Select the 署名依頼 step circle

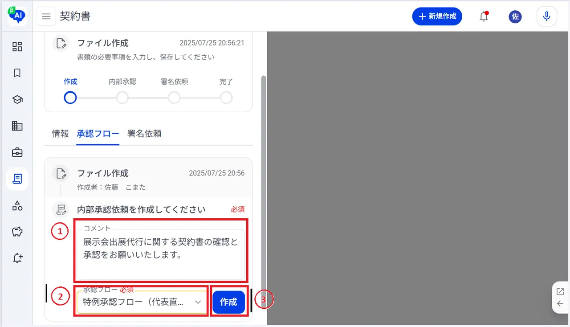(174, 98)
